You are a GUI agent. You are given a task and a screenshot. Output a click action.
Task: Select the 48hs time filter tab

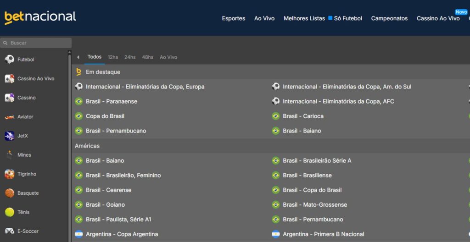(x=147, y=57)
